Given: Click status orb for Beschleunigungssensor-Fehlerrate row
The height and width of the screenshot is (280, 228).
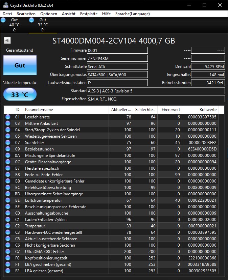Looking at the screenshot, I should (x=8, y=206).
